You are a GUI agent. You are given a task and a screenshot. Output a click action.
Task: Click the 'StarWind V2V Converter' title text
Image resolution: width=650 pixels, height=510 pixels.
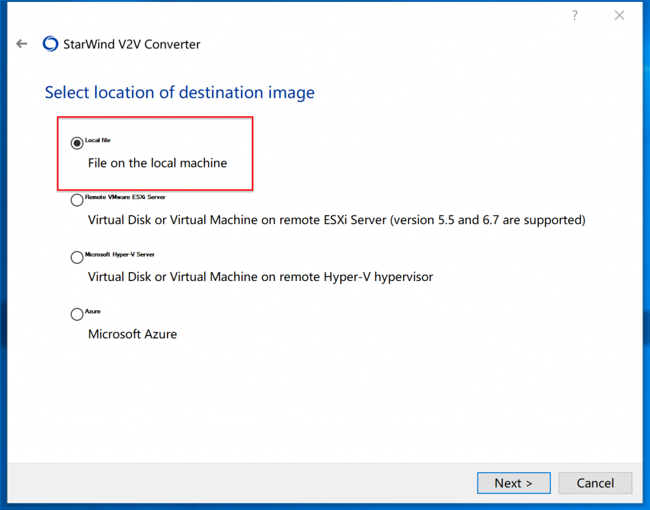pos(132,44)
